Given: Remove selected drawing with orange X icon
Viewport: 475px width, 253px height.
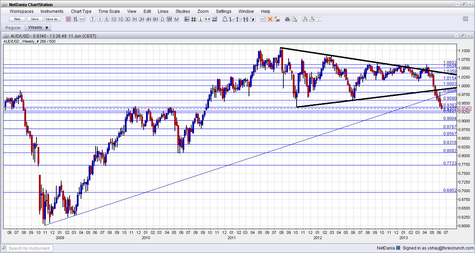Looking at the screenshot, I should pyautogui.click(x=270, y=19).
